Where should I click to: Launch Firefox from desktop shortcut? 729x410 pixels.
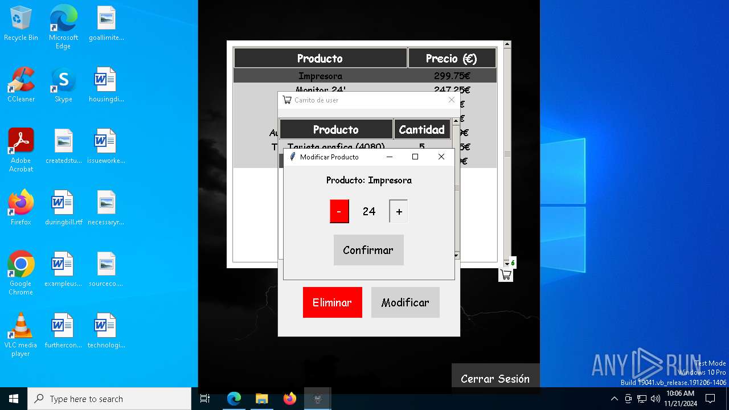click(x=21, y=207)
